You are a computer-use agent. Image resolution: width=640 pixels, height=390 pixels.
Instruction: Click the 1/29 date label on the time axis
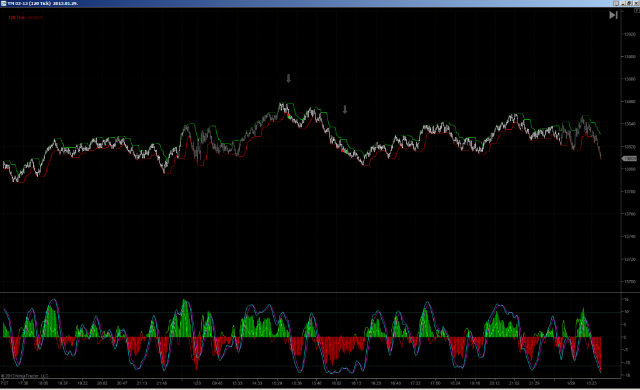(x=571, y=383)
